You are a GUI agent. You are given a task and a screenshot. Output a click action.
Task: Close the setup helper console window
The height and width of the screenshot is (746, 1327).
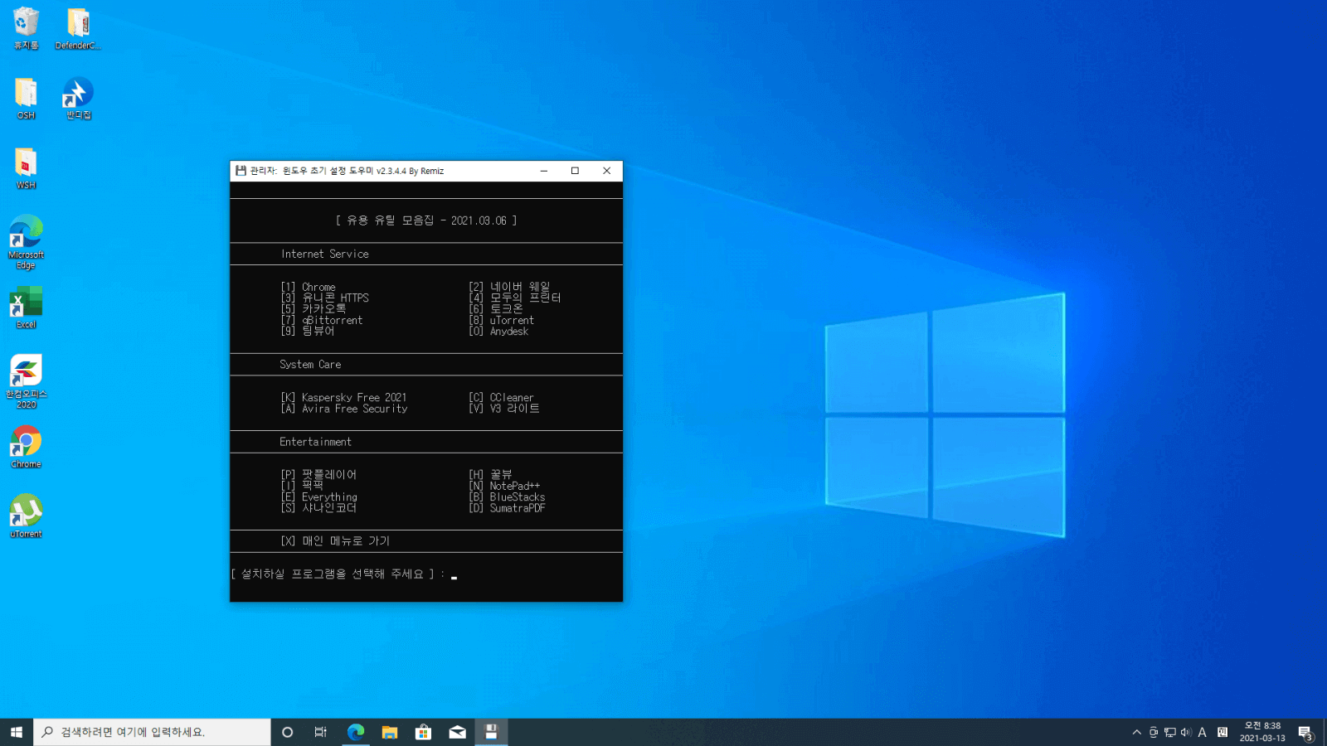pos(607,171)
